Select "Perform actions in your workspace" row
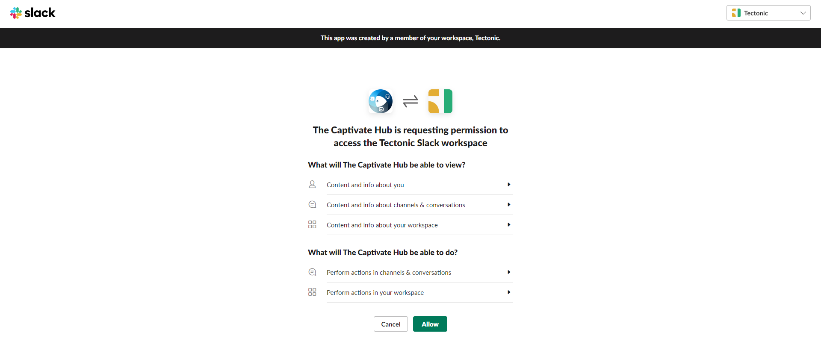The image size is (821, 359). pyautogui.click(x=375, y=293)
